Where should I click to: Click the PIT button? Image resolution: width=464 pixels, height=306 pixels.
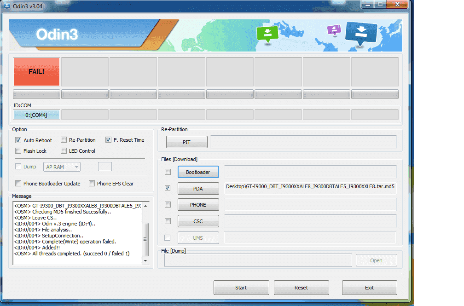coord(187,142)
